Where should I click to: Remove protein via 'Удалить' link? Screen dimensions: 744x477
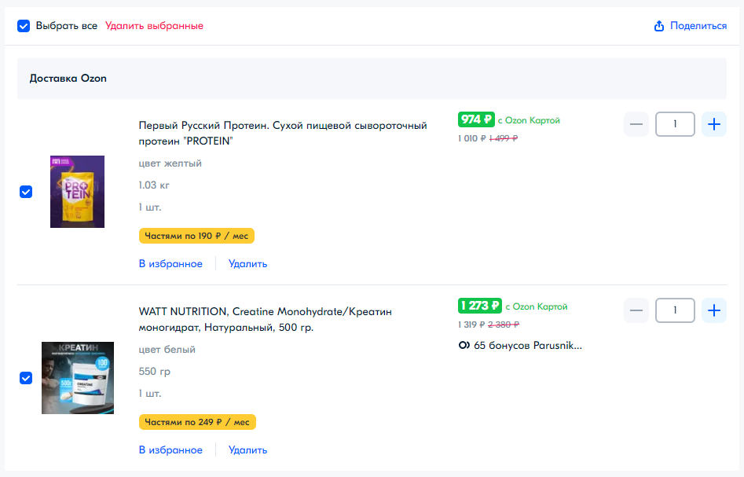pos(247,264)
